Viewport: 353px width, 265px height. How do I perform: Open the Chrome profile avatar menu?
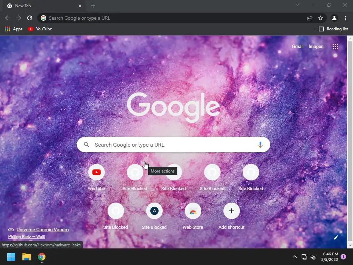(x=334, y=18)
